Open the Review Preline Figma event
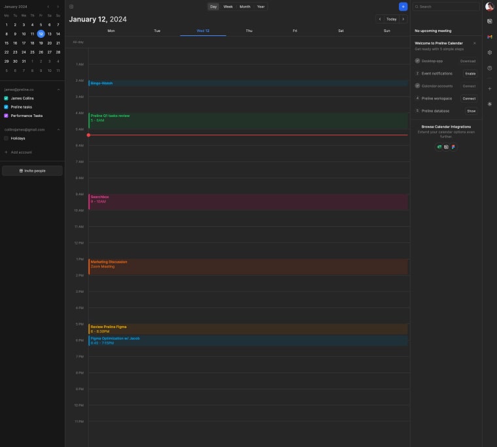497x447 pixels. pyautogui.click(x=248, y=329)
